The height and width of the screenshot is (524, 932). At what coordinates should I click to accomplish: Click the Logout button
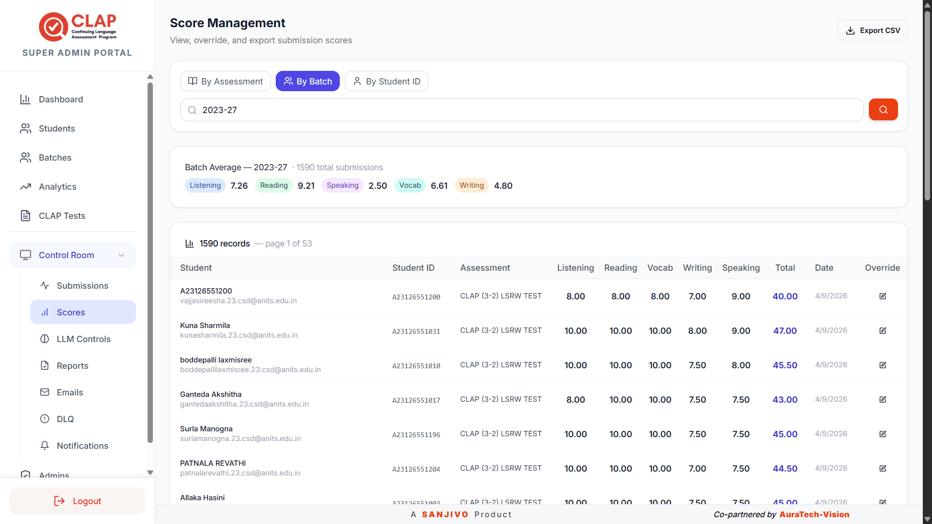(x=77, y=501)
